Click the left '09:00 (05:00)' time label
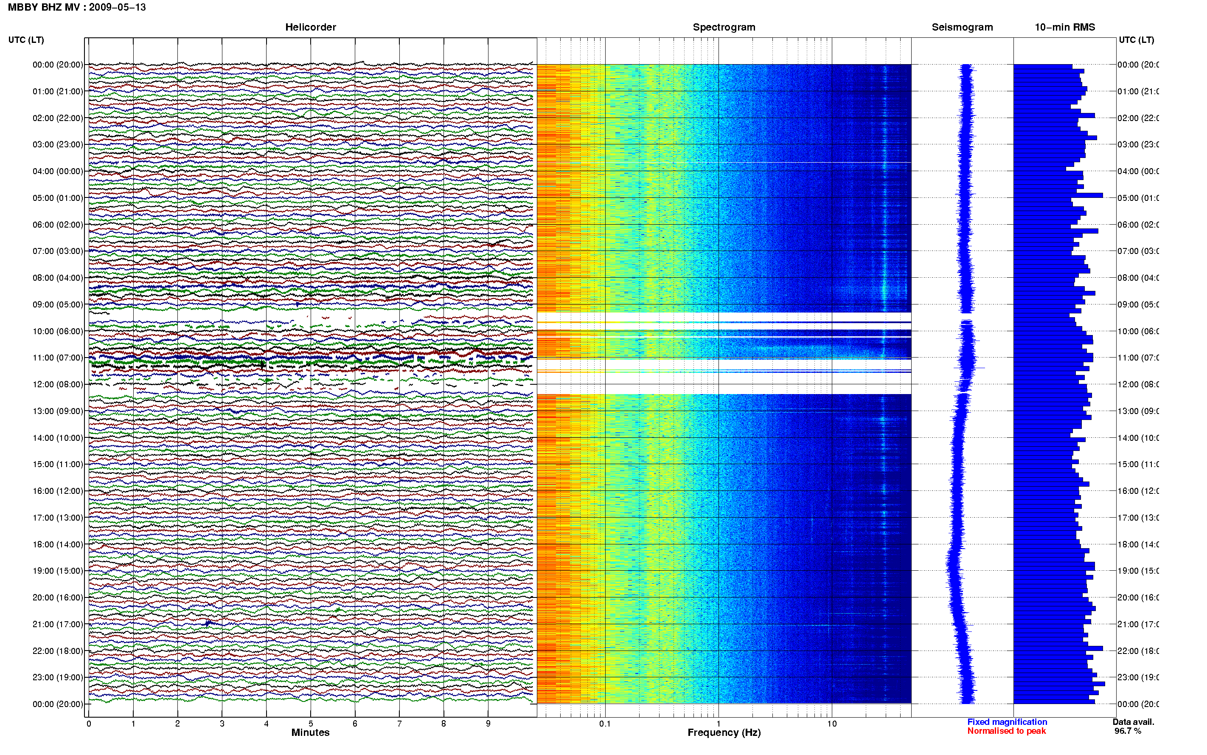The width and height of the screenshot is (1207, 755). (58, 304)
